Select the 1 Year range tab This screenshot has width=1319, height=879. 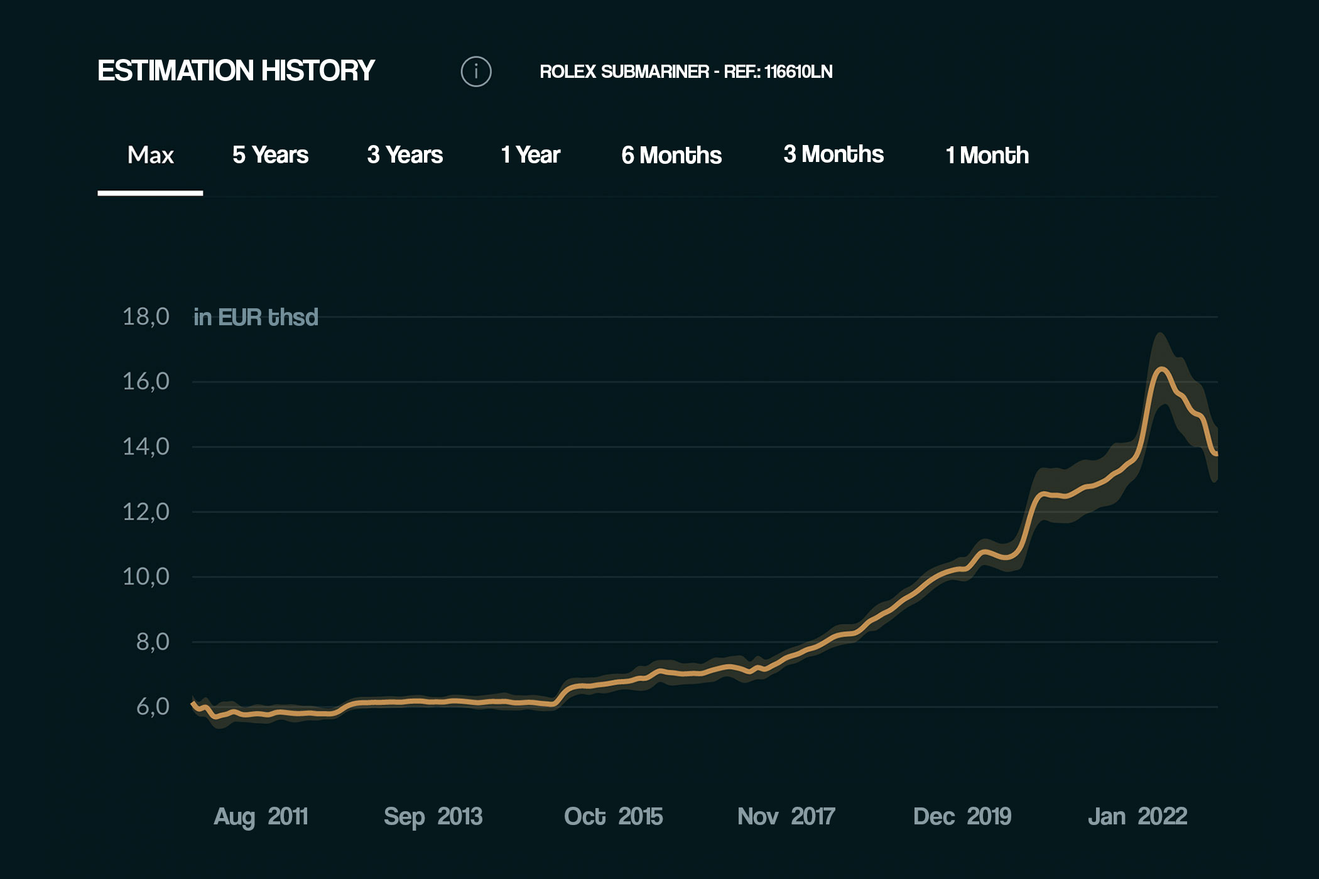pos(531,155)
